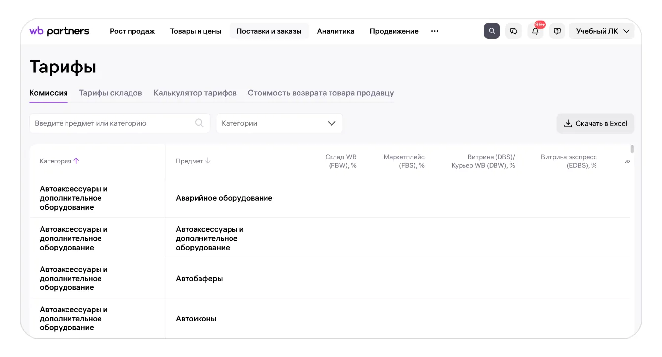Click the help question bubble icon
662x357 pixels.
(557, 31)
